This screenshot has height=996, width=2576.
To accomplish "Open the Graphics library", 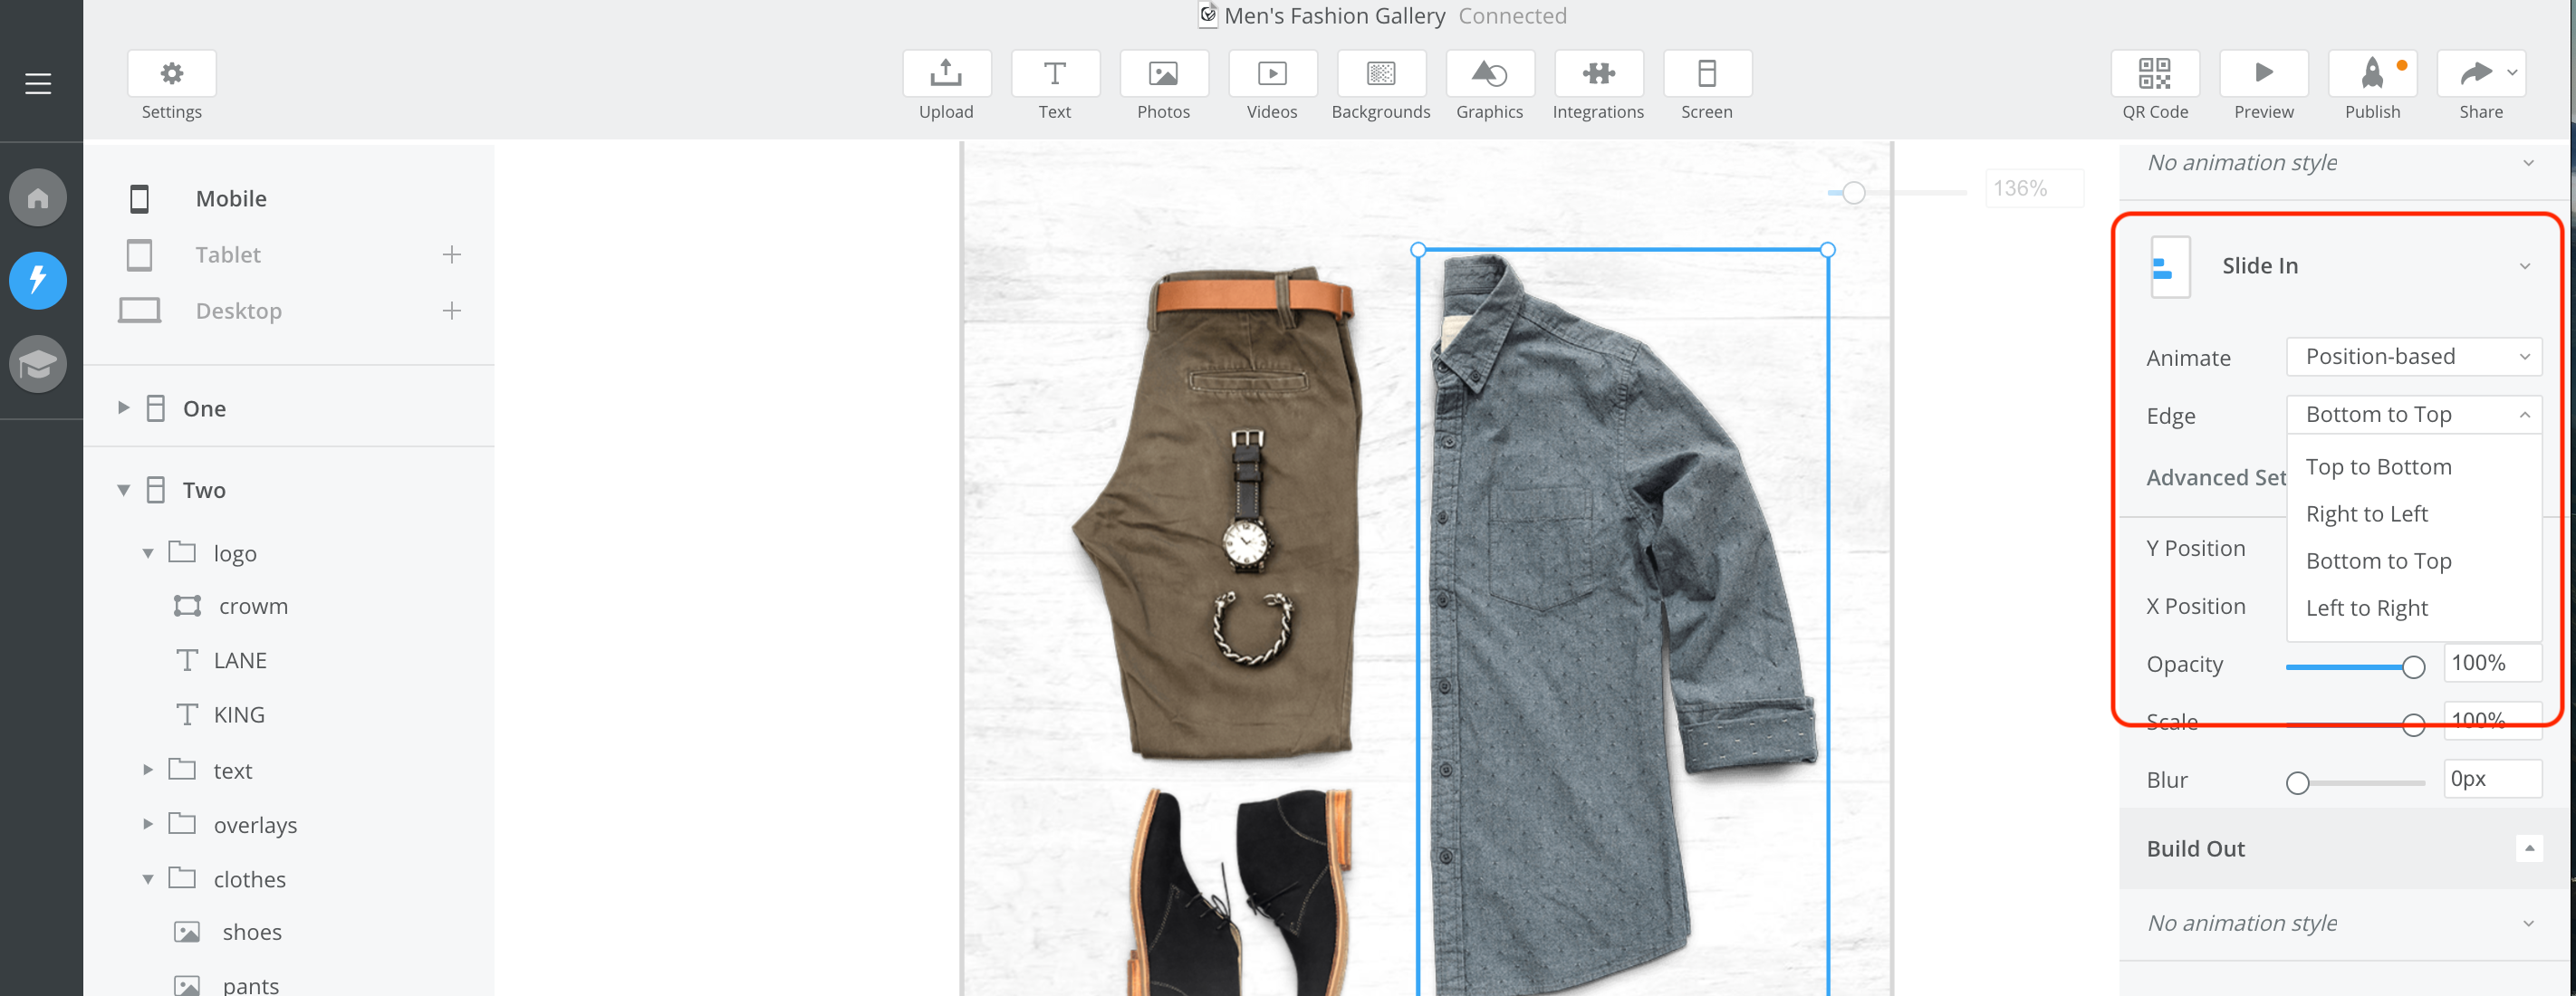I will click(x=1489, y=74).
